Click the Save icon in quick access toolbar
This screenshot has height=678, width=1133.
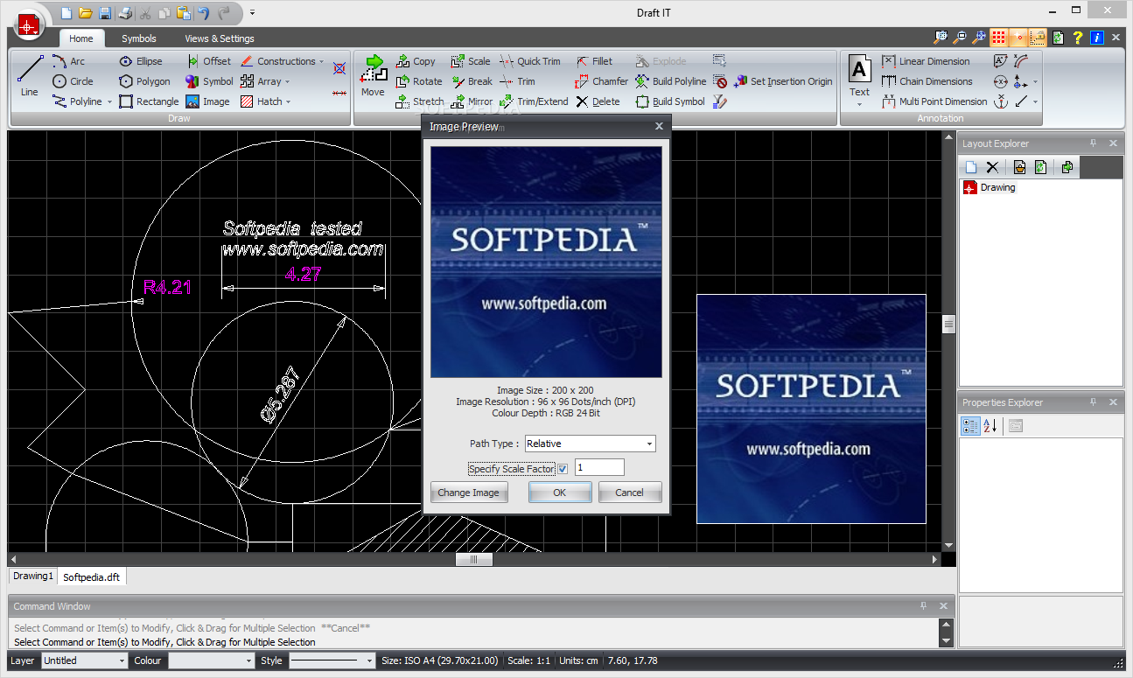pos(105,13)
